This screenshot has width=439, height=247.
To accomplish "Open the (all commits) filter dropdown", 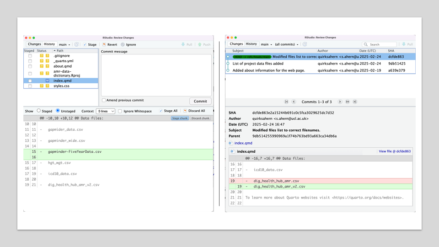I will pos(286,44).
